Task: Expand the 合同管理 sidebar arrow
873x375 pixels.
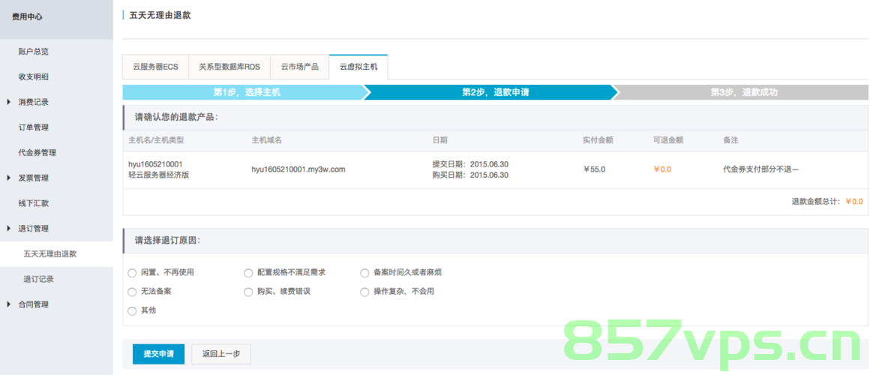Action: point(8,304)
